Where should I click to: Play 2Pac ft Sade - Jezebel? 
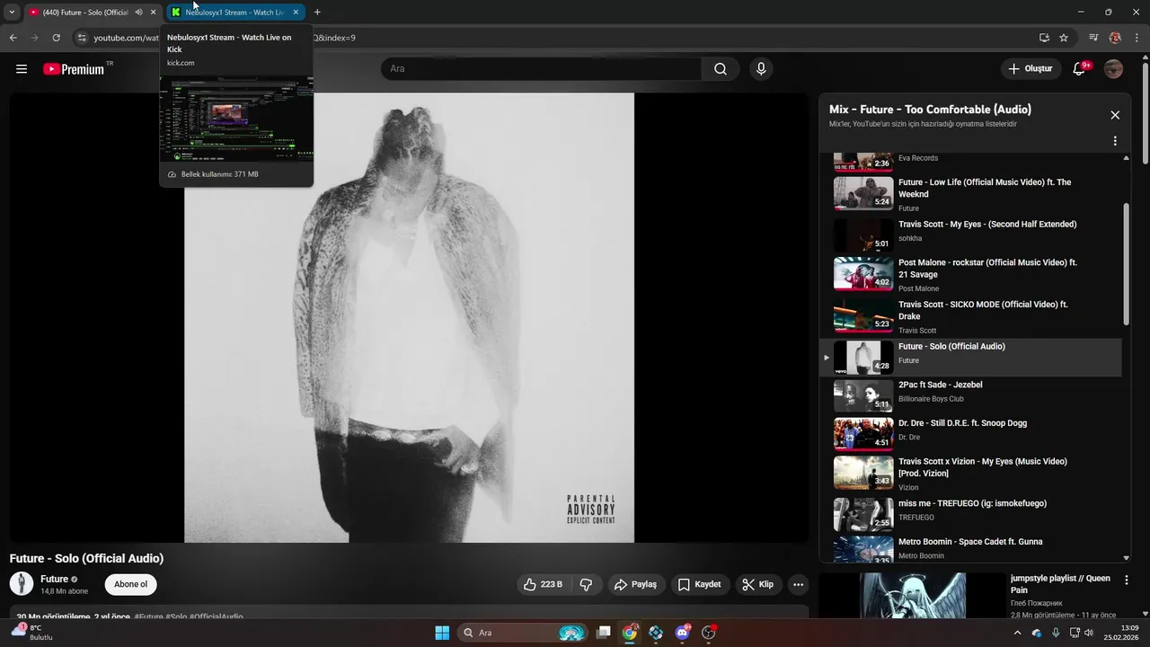coord(970,395)
